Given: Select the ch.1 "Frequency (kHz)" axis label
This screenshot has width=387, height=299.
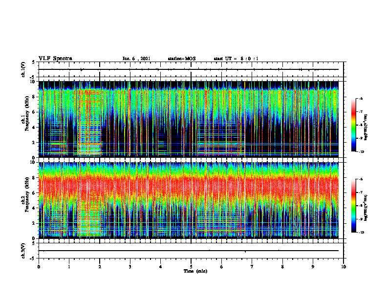Looking at the screenshot, I should [x=26, y=112].
